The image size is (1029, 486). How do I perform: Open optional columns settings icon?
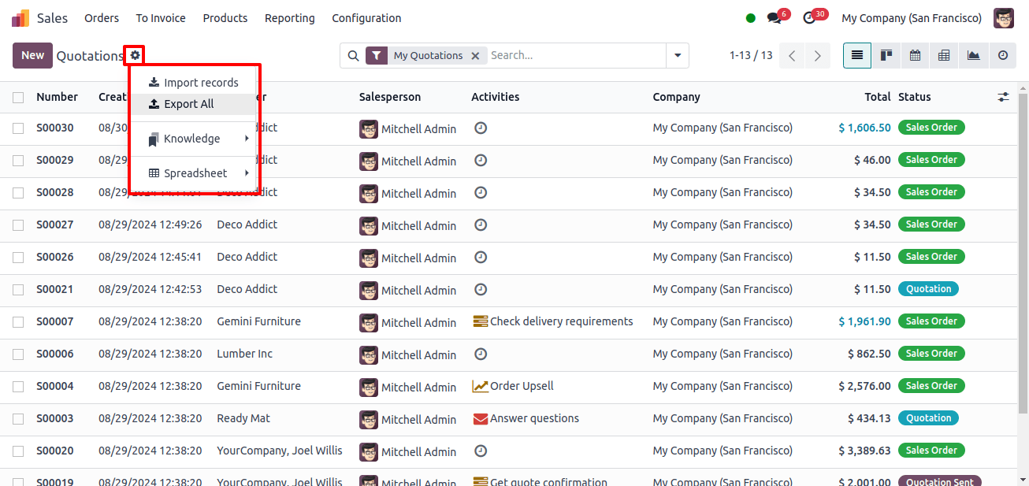[x=1003, y=97]
